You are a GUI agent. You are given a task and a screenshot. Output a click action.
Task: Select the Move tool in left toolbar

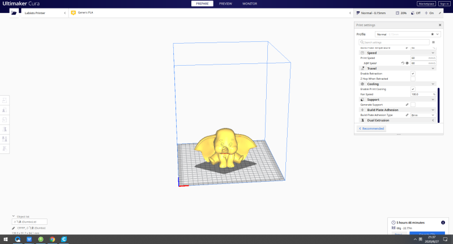click(x=5, y=101)
